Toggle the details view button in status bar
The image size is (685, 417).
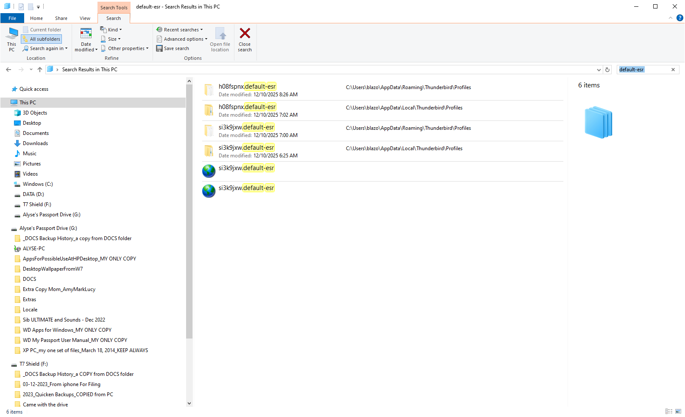tap(669, 411)
